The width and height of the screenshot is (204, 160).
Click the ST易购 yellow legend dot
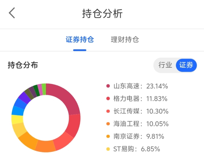108,149
